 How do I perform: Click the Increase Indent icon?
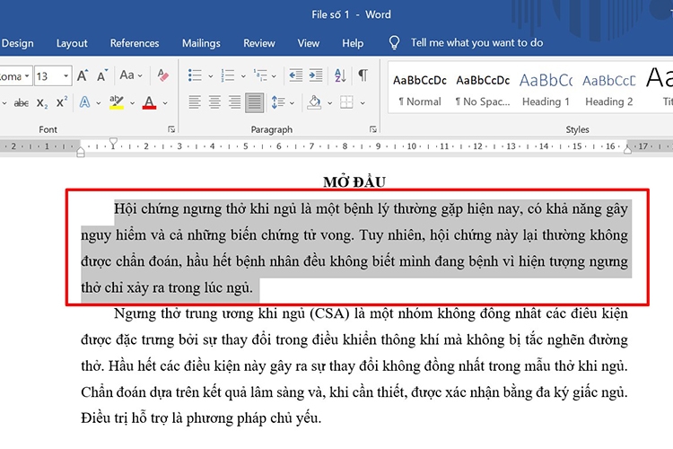(x=316, y=75)
